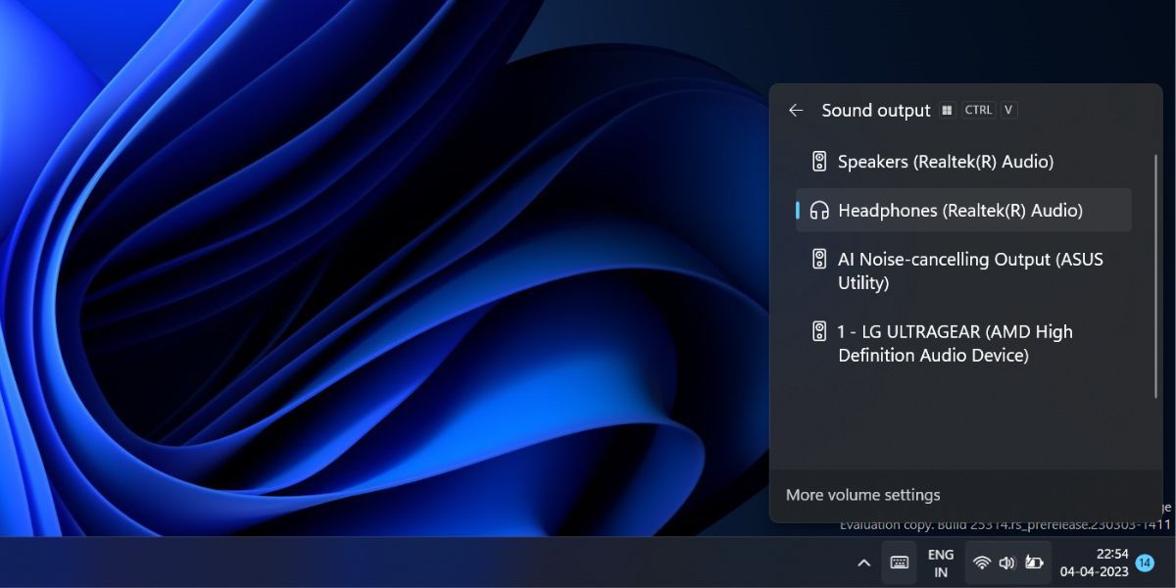The image size is (1176, 588).
Task: Click the notification badge showing 14
Action: tap(1144, 562)
